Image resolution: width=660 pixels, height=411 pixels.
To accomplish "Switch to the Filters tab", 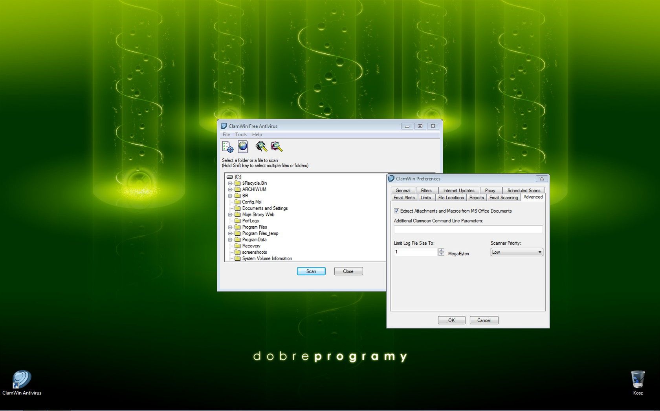I will click(x=426, y=190).
